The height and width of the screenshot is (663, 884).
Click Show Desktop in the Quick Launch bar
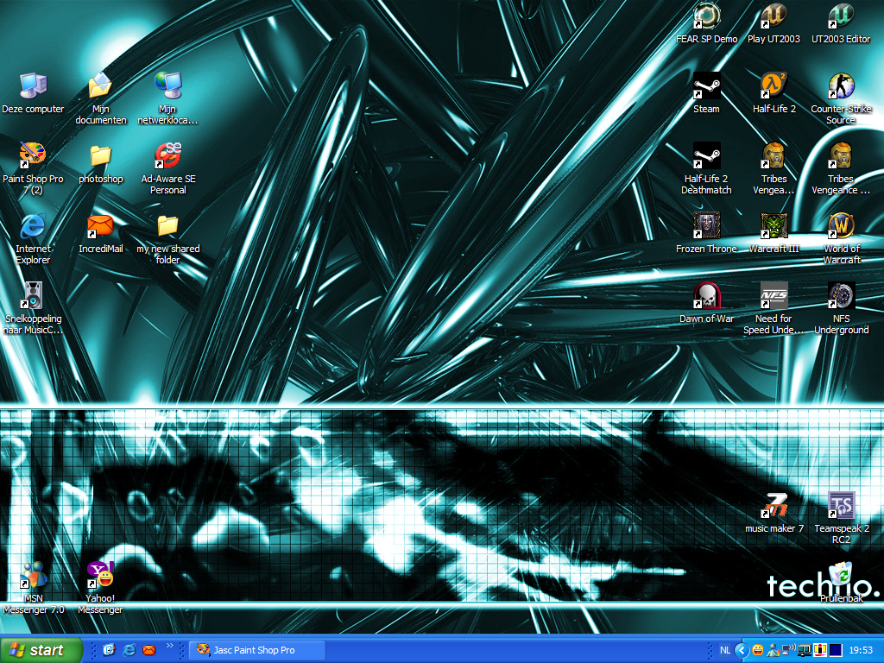point(109,650)
